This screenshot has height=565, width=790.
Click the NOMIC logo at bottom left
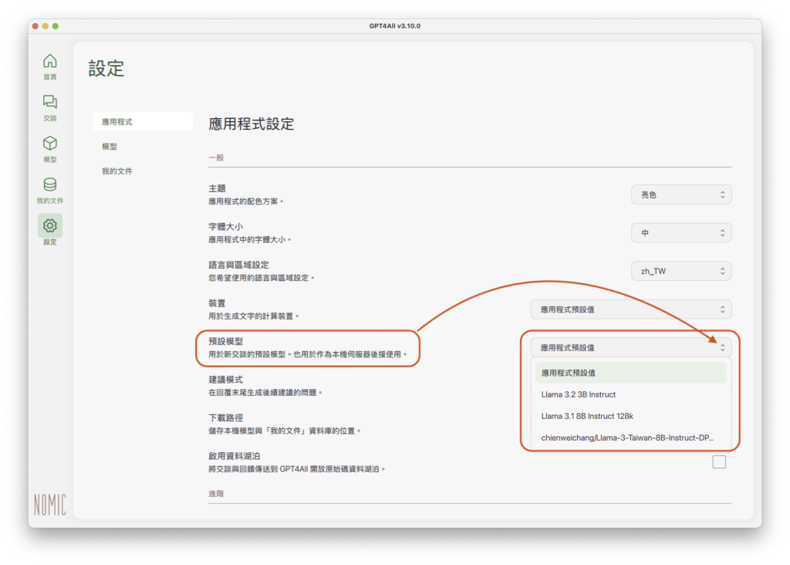[x=49, y=504]
